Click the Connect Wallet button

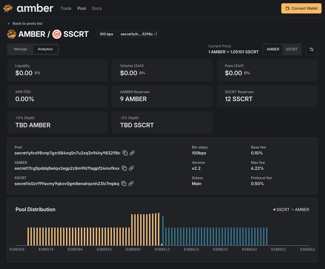coord(301,8)
